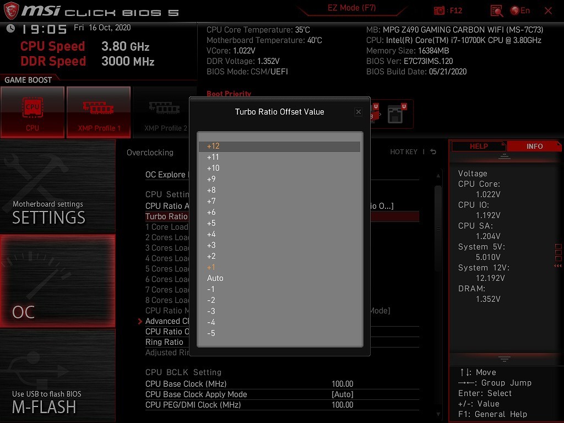Screen dimensions: 564x423
Task: Select +3 offset value
Action: (279, 245)
